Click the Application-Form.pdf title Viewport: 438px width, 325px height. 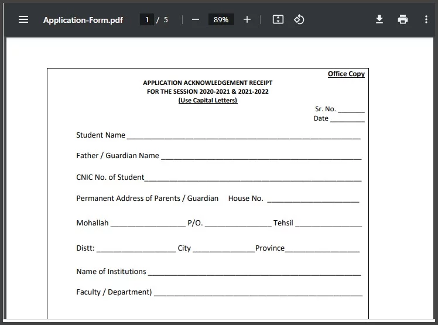(83, 20)
